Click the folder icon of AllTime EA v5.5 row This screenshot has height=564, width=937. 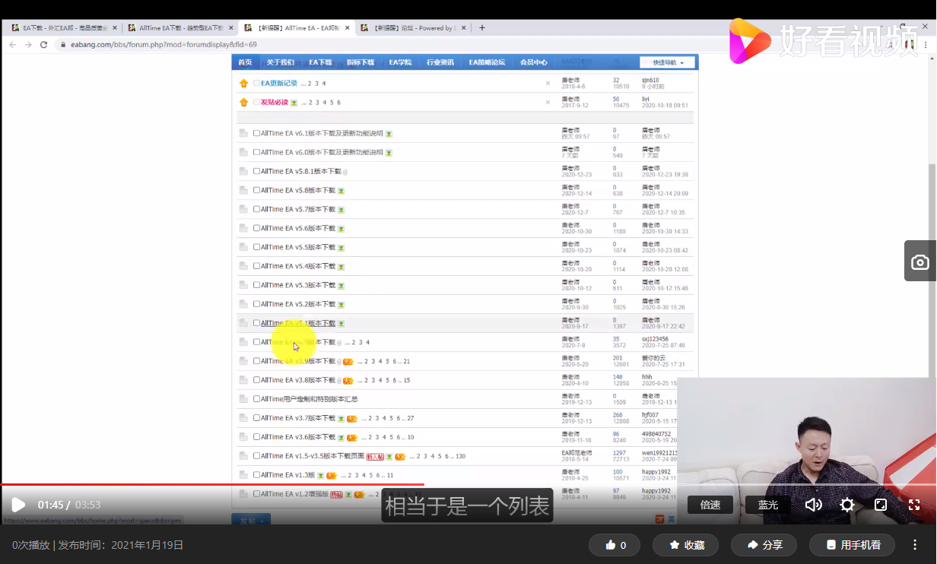click(x=243, y=247)
